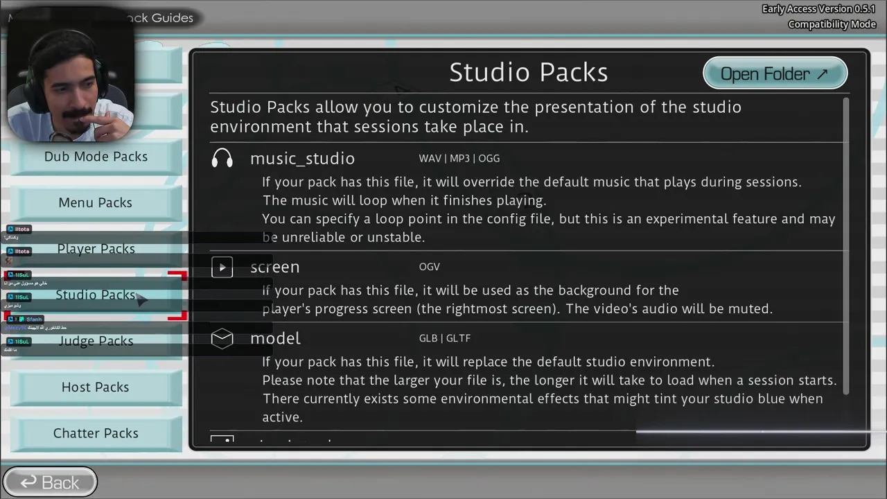Click the headphones icon beside music_studio
Screen dimensions: 887x499
[222, 159]
